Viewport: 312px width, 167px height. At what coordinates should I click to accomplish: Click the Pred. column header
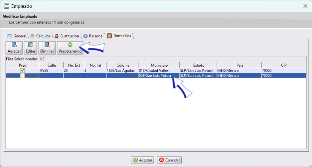(23, 65)
